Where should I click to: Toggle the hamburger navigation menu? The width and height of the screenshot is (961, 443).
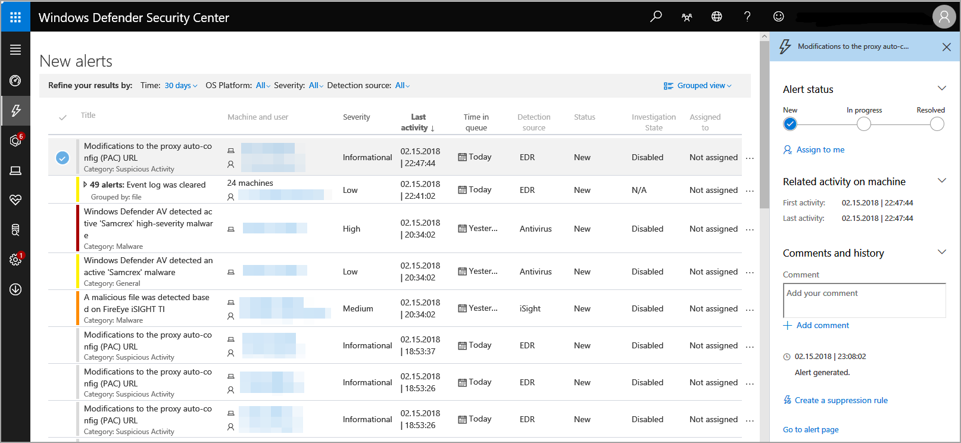point(15,50)
